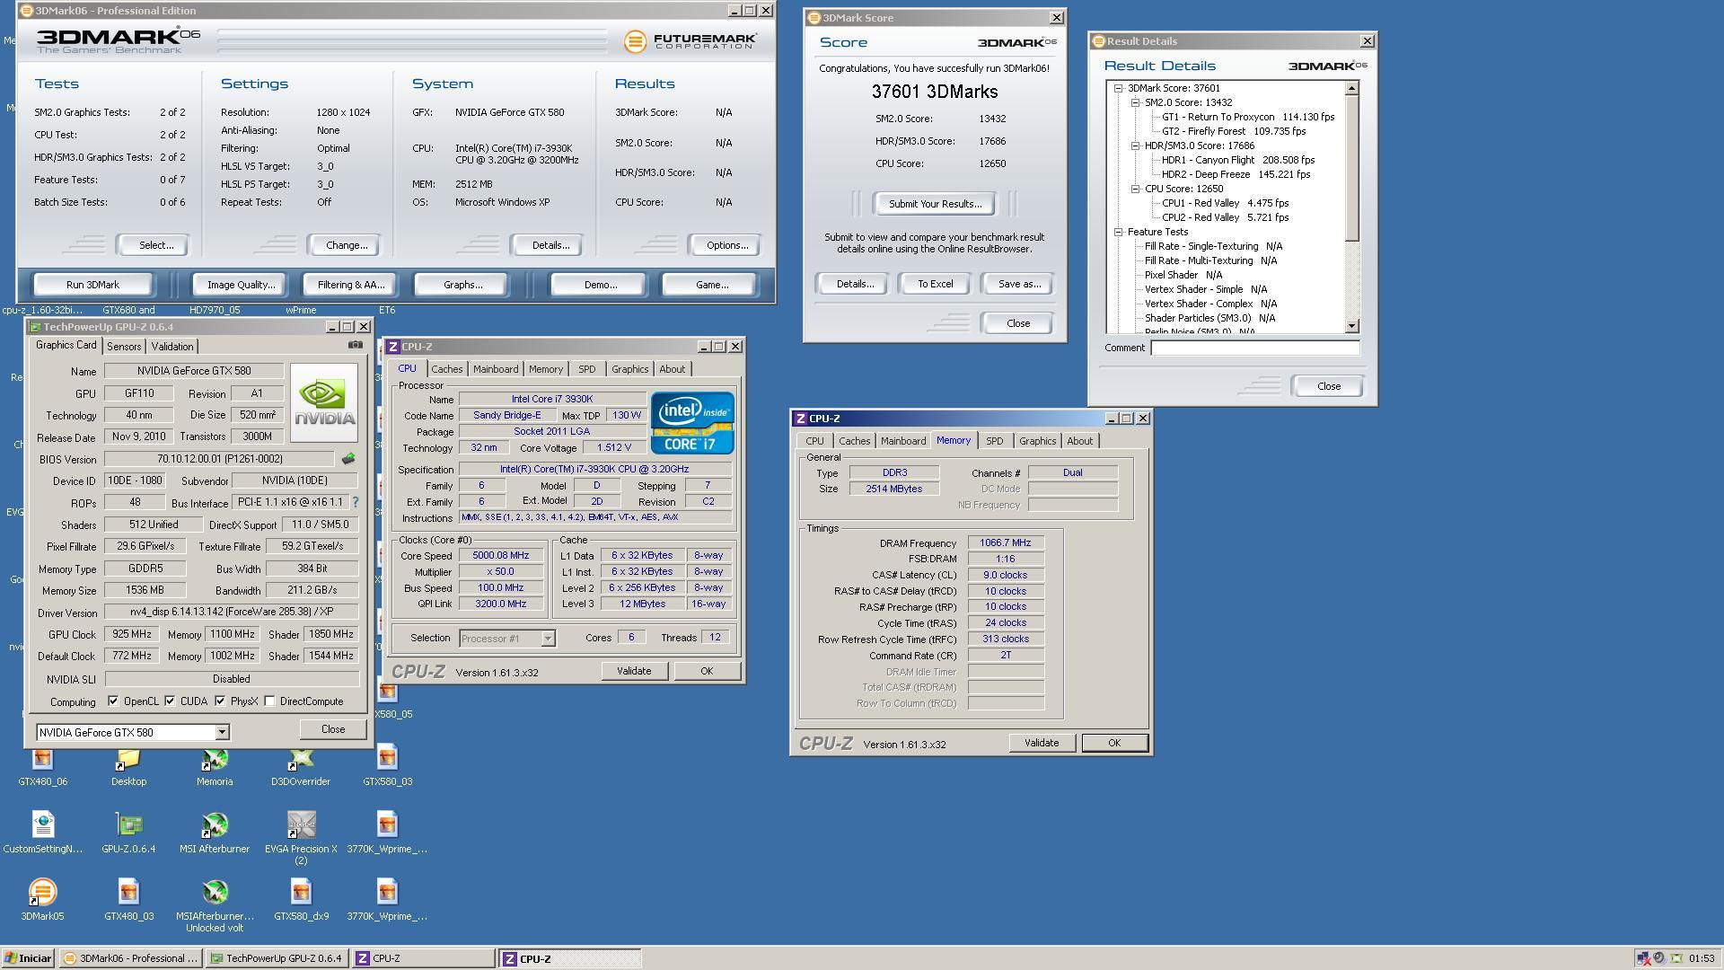Launch the MSIAfterburner Unlocked volt shortcut

coord(215,906)
